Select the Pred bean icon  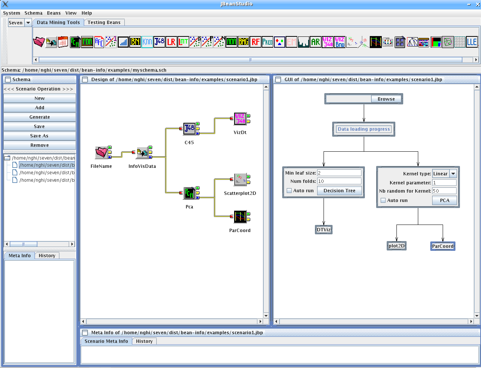pos(268,42)
